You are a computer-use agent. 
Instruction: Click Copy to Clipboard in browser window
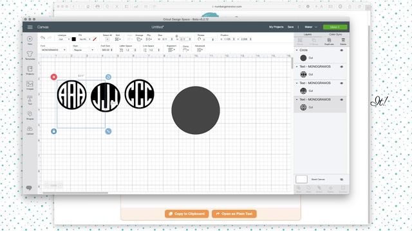point(187,214)
